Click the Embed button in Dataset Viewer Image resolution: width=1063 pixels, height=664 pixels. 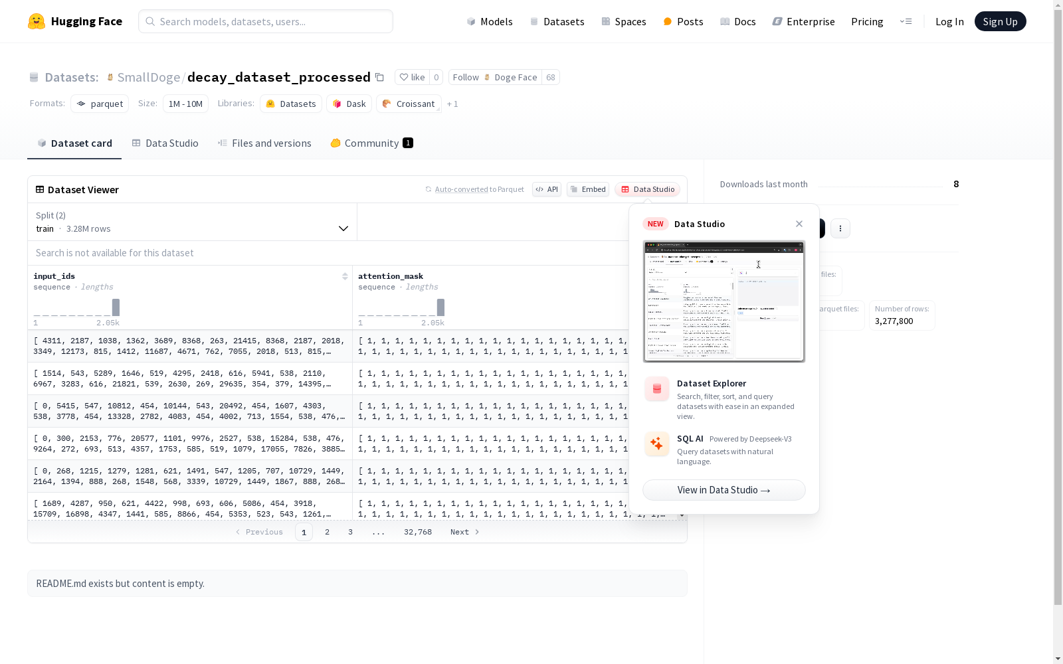tap(588, 189)
